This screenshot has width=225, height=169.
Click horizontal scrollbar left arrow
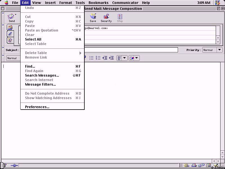click(214, 161)
